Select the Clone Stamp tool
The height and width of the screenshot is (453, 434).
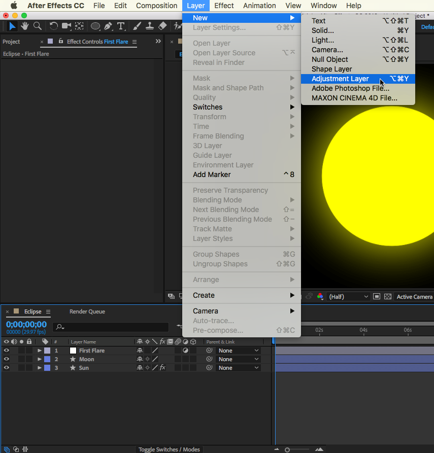pos(149,26)
